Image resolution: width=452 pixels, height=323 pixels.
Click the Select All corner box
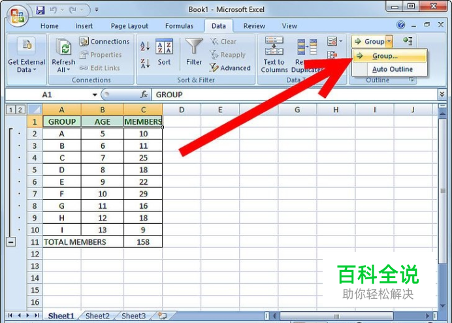35,110
